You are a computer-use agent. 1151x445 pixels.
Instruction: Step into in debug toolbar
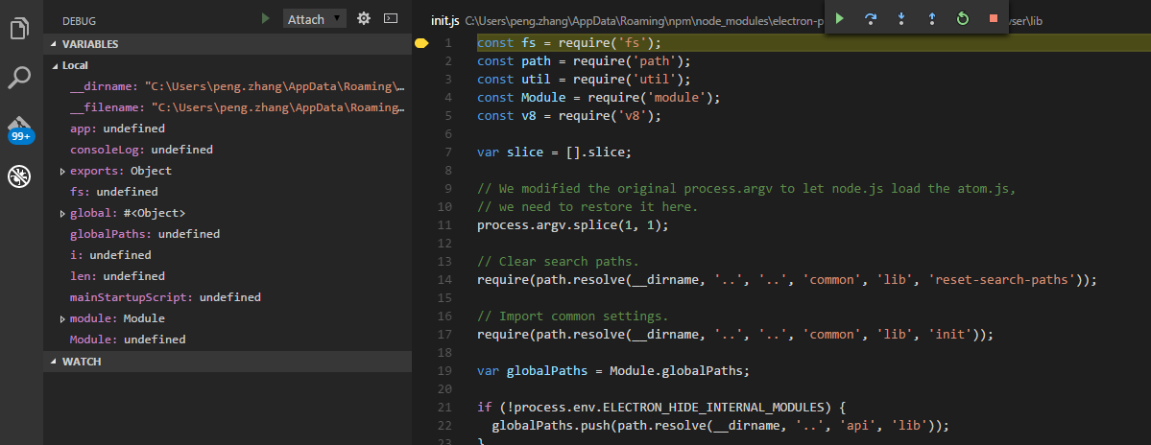click(x=901, y=18)
